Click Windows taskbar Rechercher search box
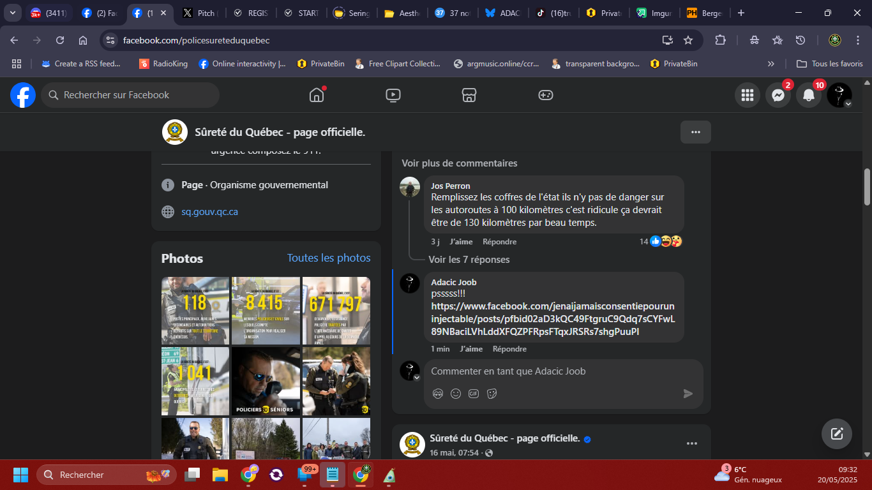Screen dimensions: 872x490 107,475
